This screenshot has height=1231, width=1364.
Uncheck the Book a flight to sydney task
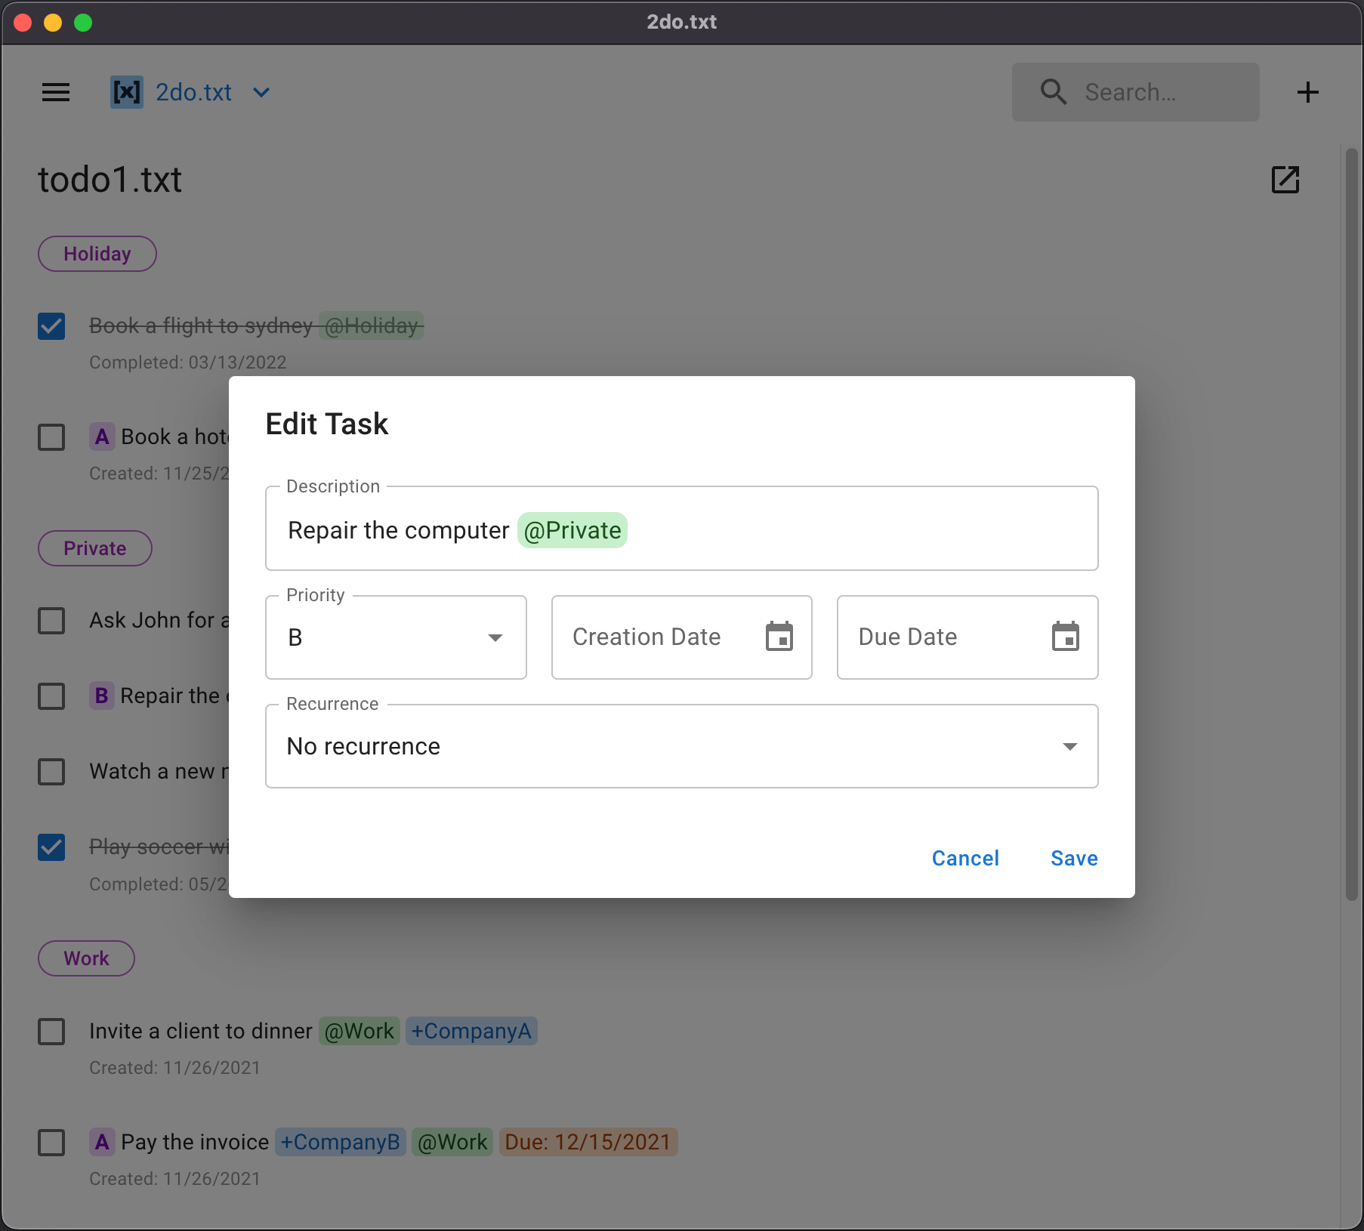coord(51,326)
